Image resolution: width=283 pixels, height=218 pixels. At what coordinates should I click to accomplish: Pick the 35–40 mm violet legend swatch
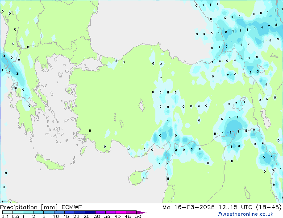(110, 212)
